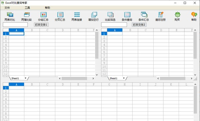Screen dimensions: 200x121
Task: Click the 购买 purchase icon
Action: point(177,17)
